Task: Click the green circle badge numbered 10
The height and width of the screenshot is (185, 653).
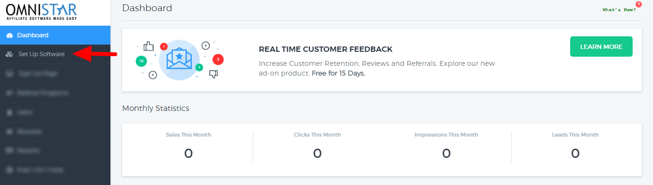Action: (x=141, y=62)
